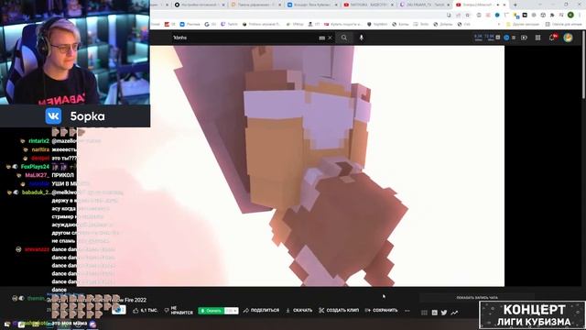Image resolution: width=586 pixels, height=330 pixels.
Task: Open the Chrome profile avatar
Action: click(x=570, y=15)
